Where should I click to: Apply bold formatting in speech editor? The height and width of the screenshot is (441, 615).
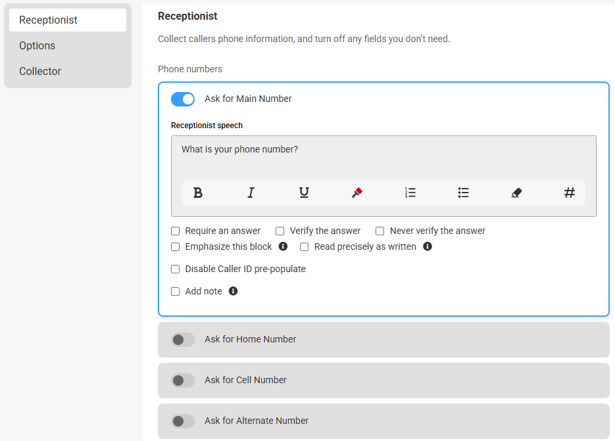[x=198, y=193]
